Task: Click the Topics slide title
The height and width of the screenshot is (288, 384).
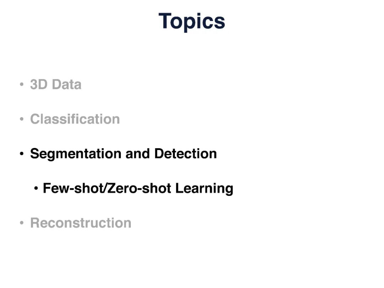Action: 192,21
